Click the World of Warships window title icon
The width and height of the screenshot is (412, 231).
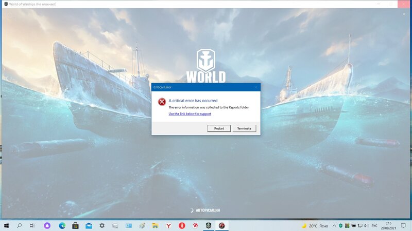[6, 4]
